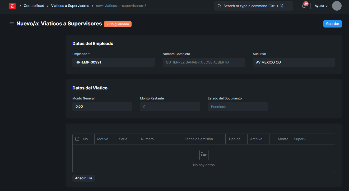Open the Sucursal field AV MEXICO CO
This screenshot has width=349, height=191.
coord(294,62)
